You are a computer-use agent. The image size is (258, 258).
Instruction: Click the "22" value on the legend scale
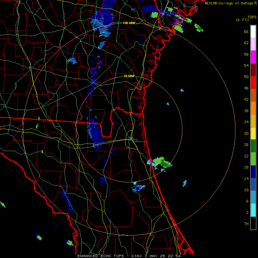[246, 156]
